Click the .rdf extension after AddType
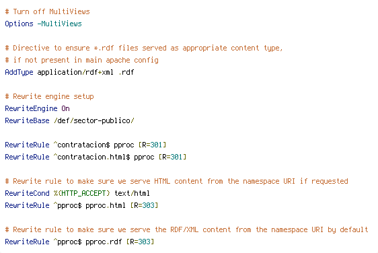The width and height of the screenshot is (378, 253). [126, 73]
